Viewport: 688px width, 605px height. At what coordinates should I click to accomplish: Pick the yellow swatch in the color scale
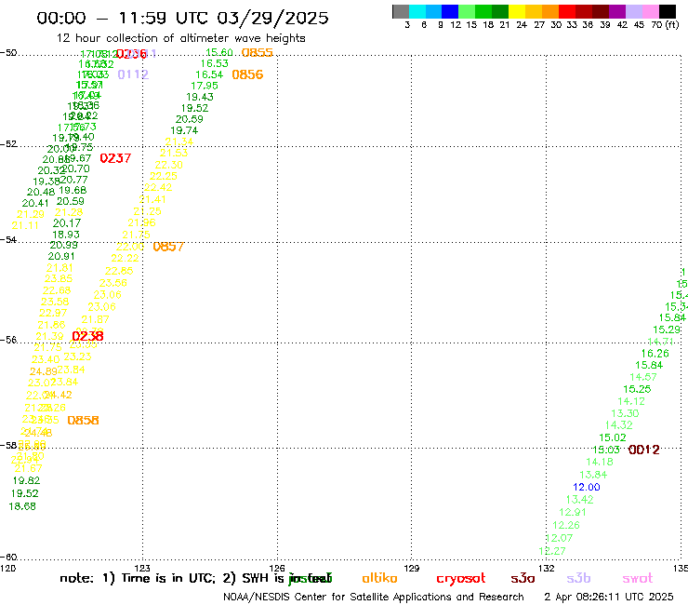tap(517, 11)
